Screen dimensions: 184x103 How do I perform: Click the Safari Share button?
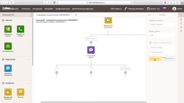(x=171, y=3)
